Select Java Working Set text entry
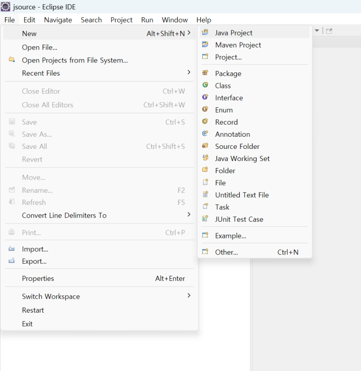 [x=242, y=159]
